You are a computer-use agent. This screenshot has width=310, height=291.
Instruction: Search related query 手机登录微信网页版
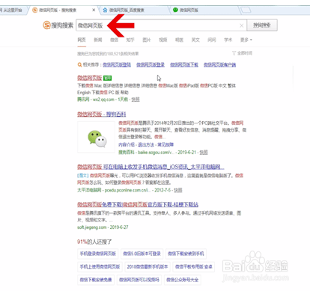point(98,254)
